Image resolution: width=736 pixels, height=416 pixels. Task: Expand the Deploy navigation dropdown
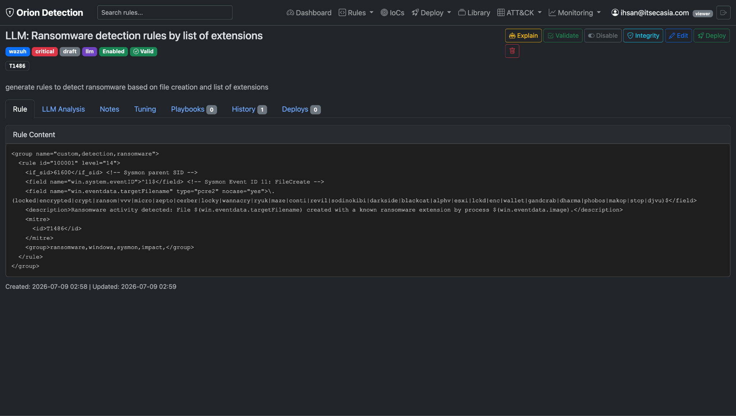pos(431,13)
